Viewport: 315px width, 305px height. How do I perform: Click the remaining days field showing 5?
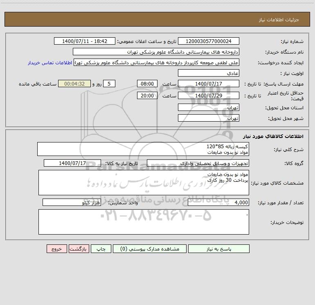tap(109, 84)
